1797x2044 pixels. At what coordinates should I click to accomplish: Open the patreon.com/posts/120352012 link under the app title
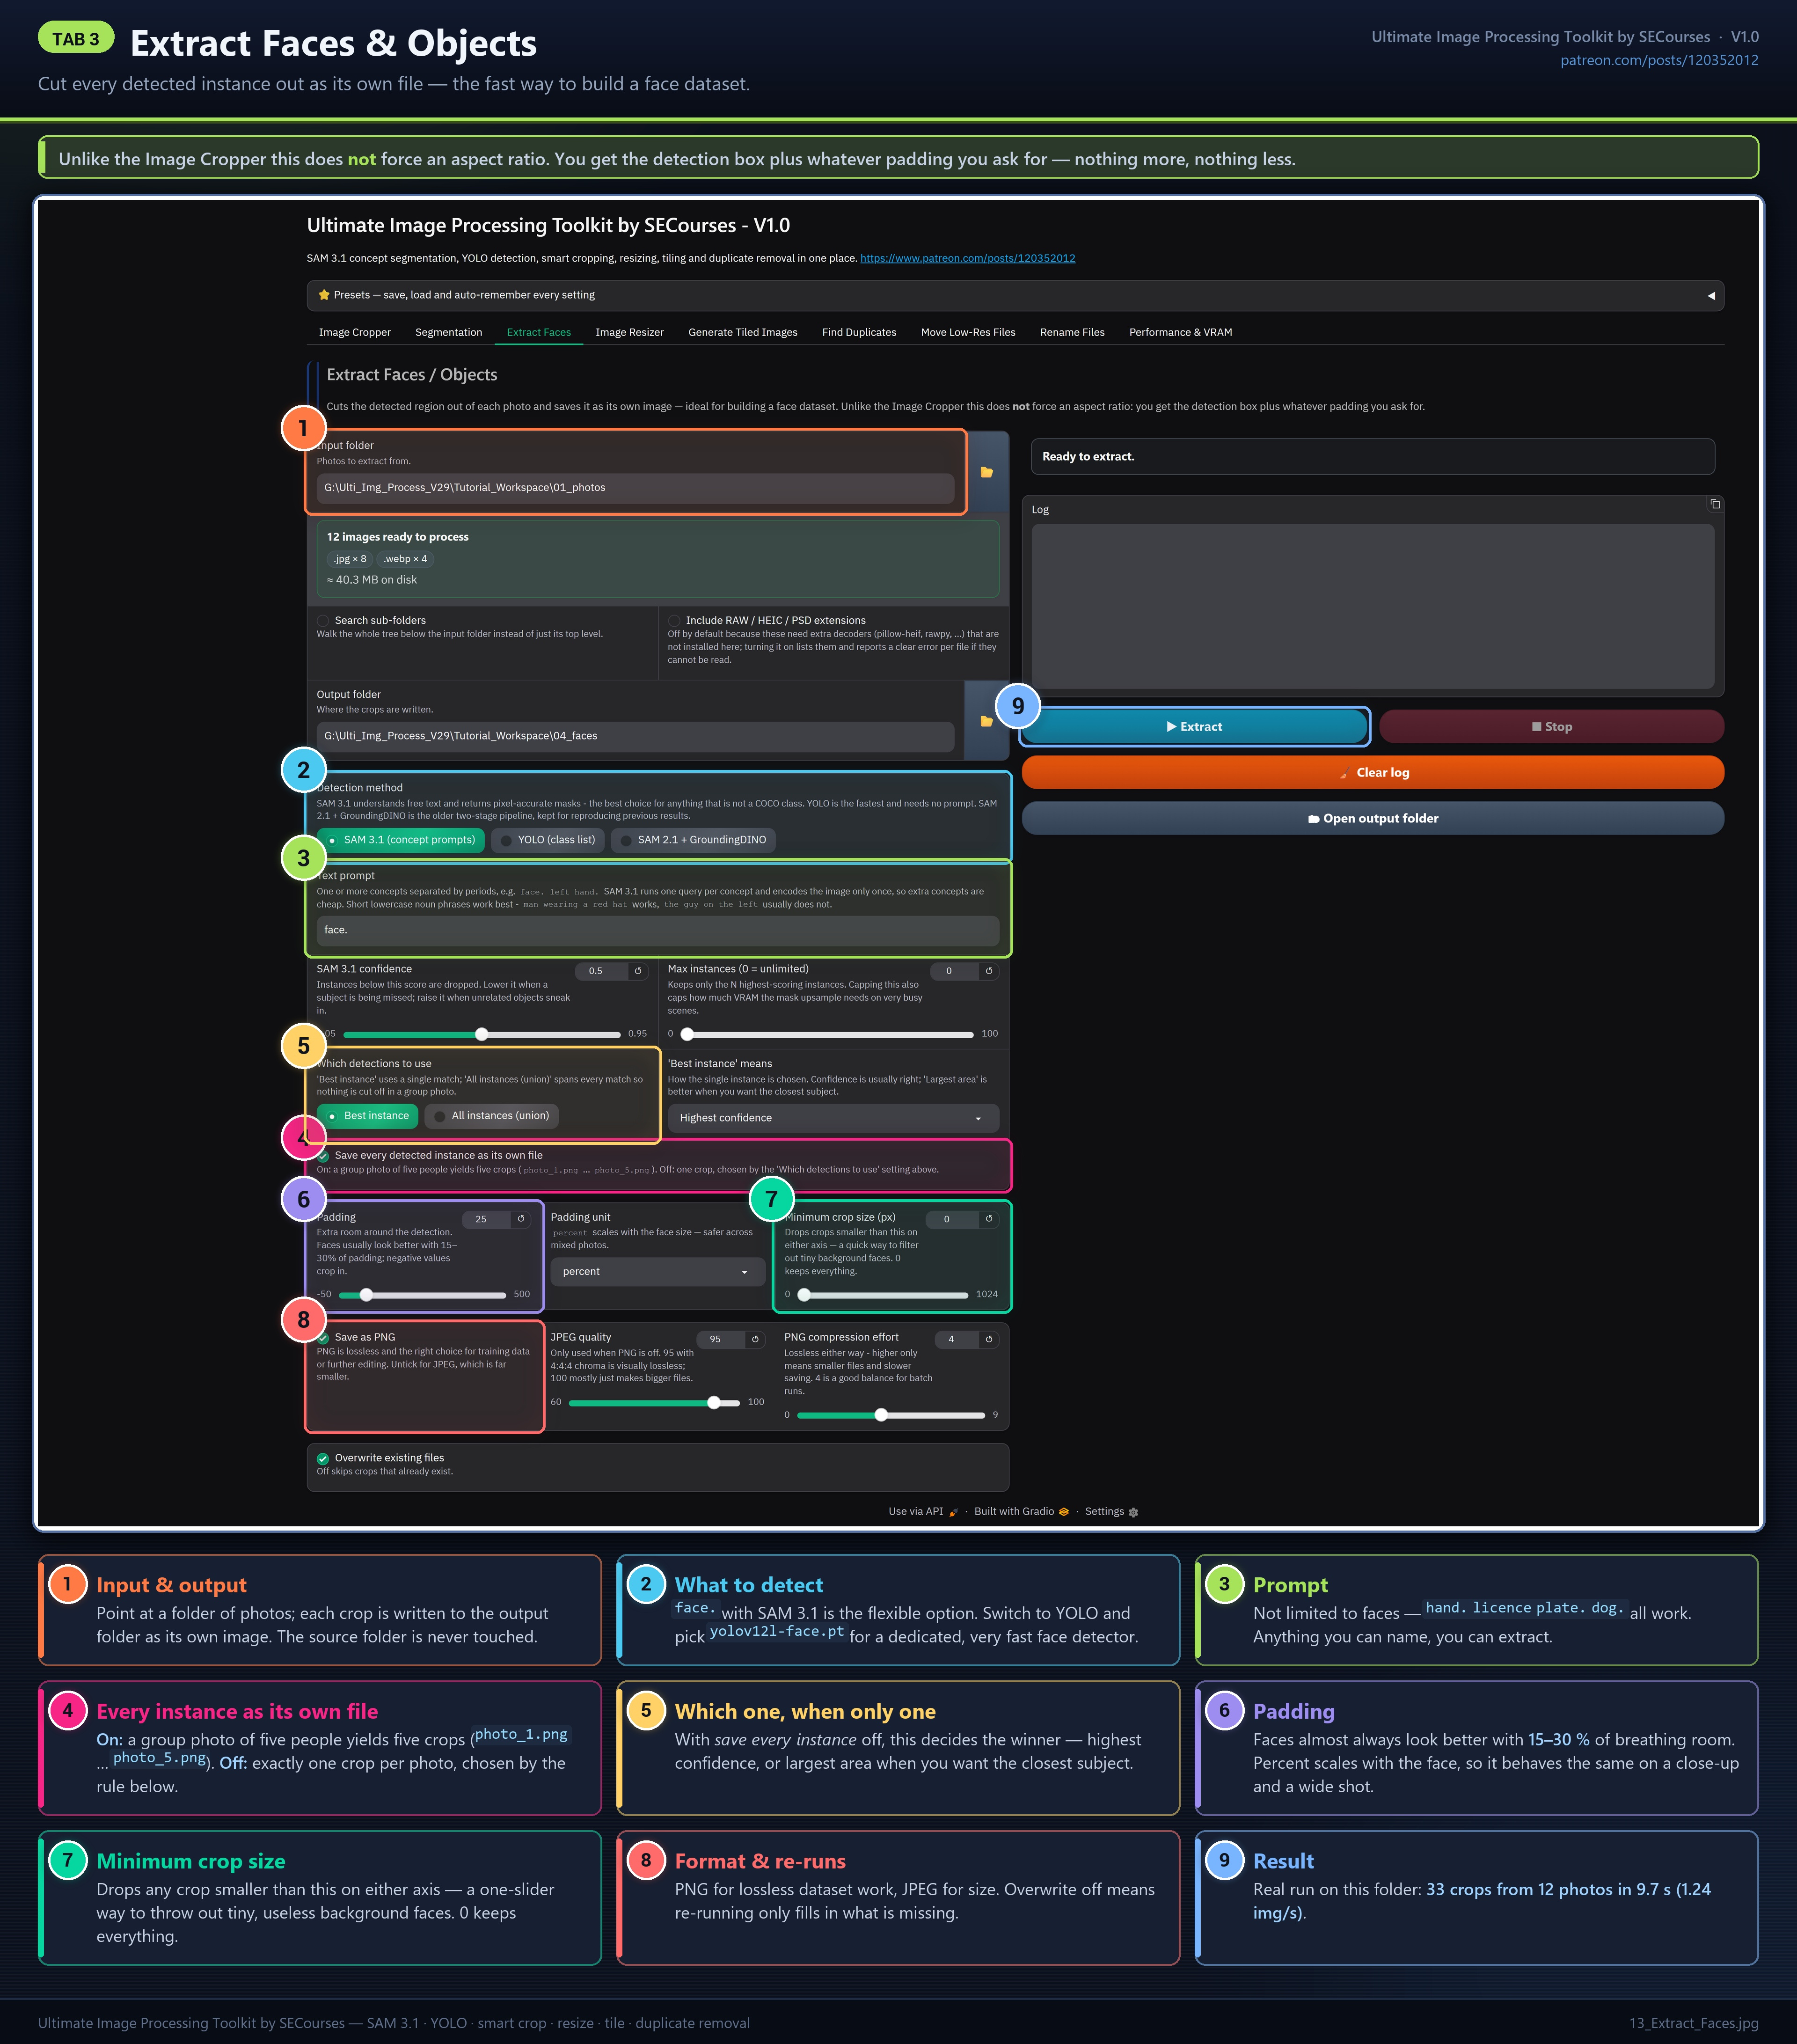coord(968,259)
